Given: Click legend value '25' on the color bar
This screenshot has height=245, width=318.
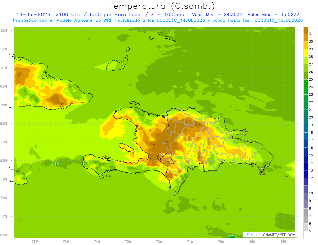Looking at the screenshot, I should (x=311, y=79).
